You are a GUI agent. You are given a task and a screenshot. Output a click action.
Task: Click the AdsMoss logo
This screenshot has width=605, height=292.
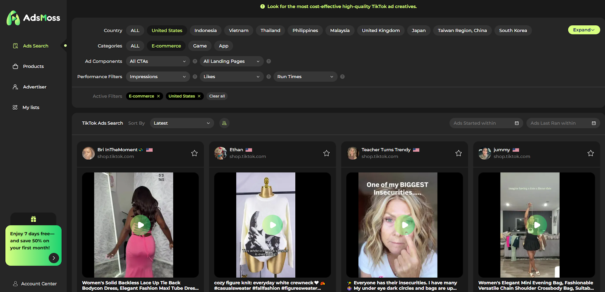coord(33,18)
